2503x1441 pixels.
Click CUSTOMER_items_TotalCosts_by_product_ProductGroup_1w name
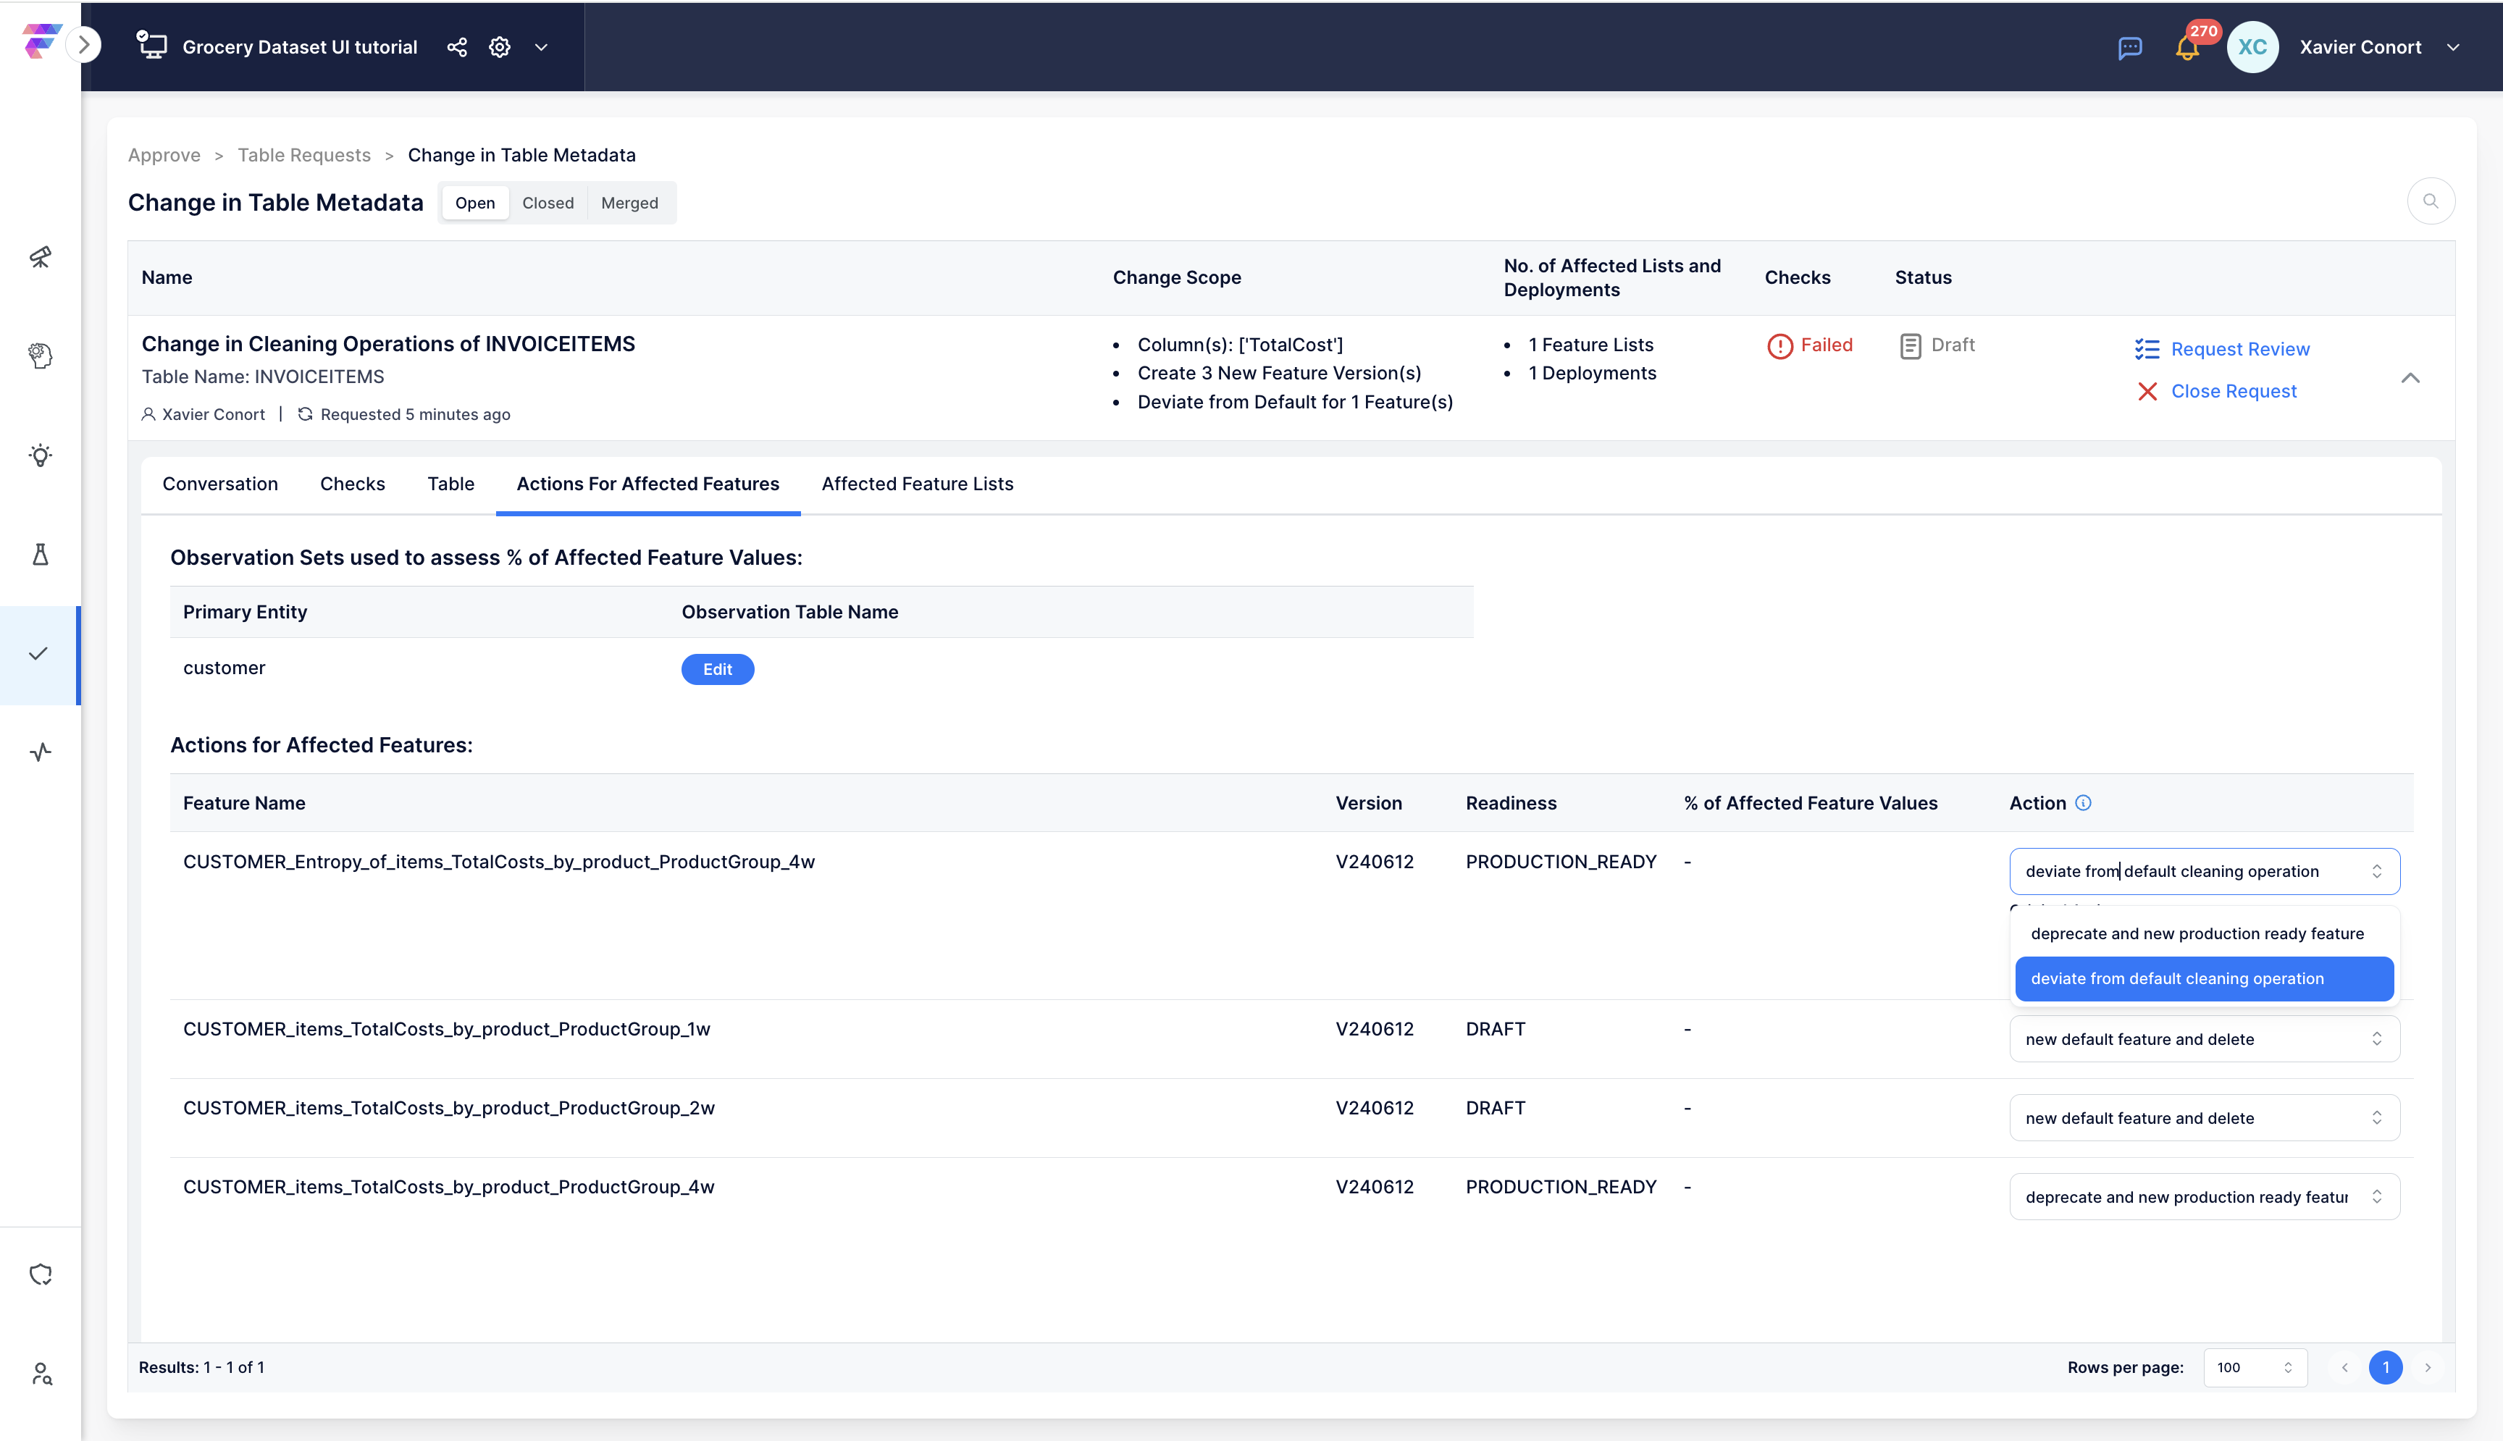point(446,1029)
